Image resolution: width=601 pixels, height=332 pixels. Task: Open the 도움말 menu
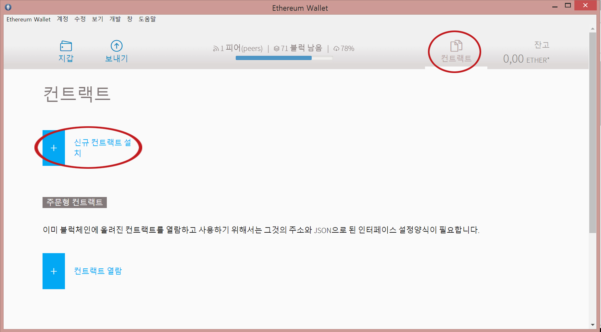tap(147, 19)
